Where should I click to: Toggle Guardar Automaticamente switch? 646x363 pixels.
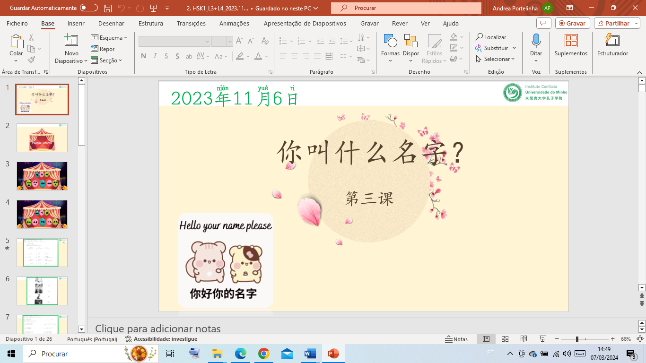coord(88,8)
